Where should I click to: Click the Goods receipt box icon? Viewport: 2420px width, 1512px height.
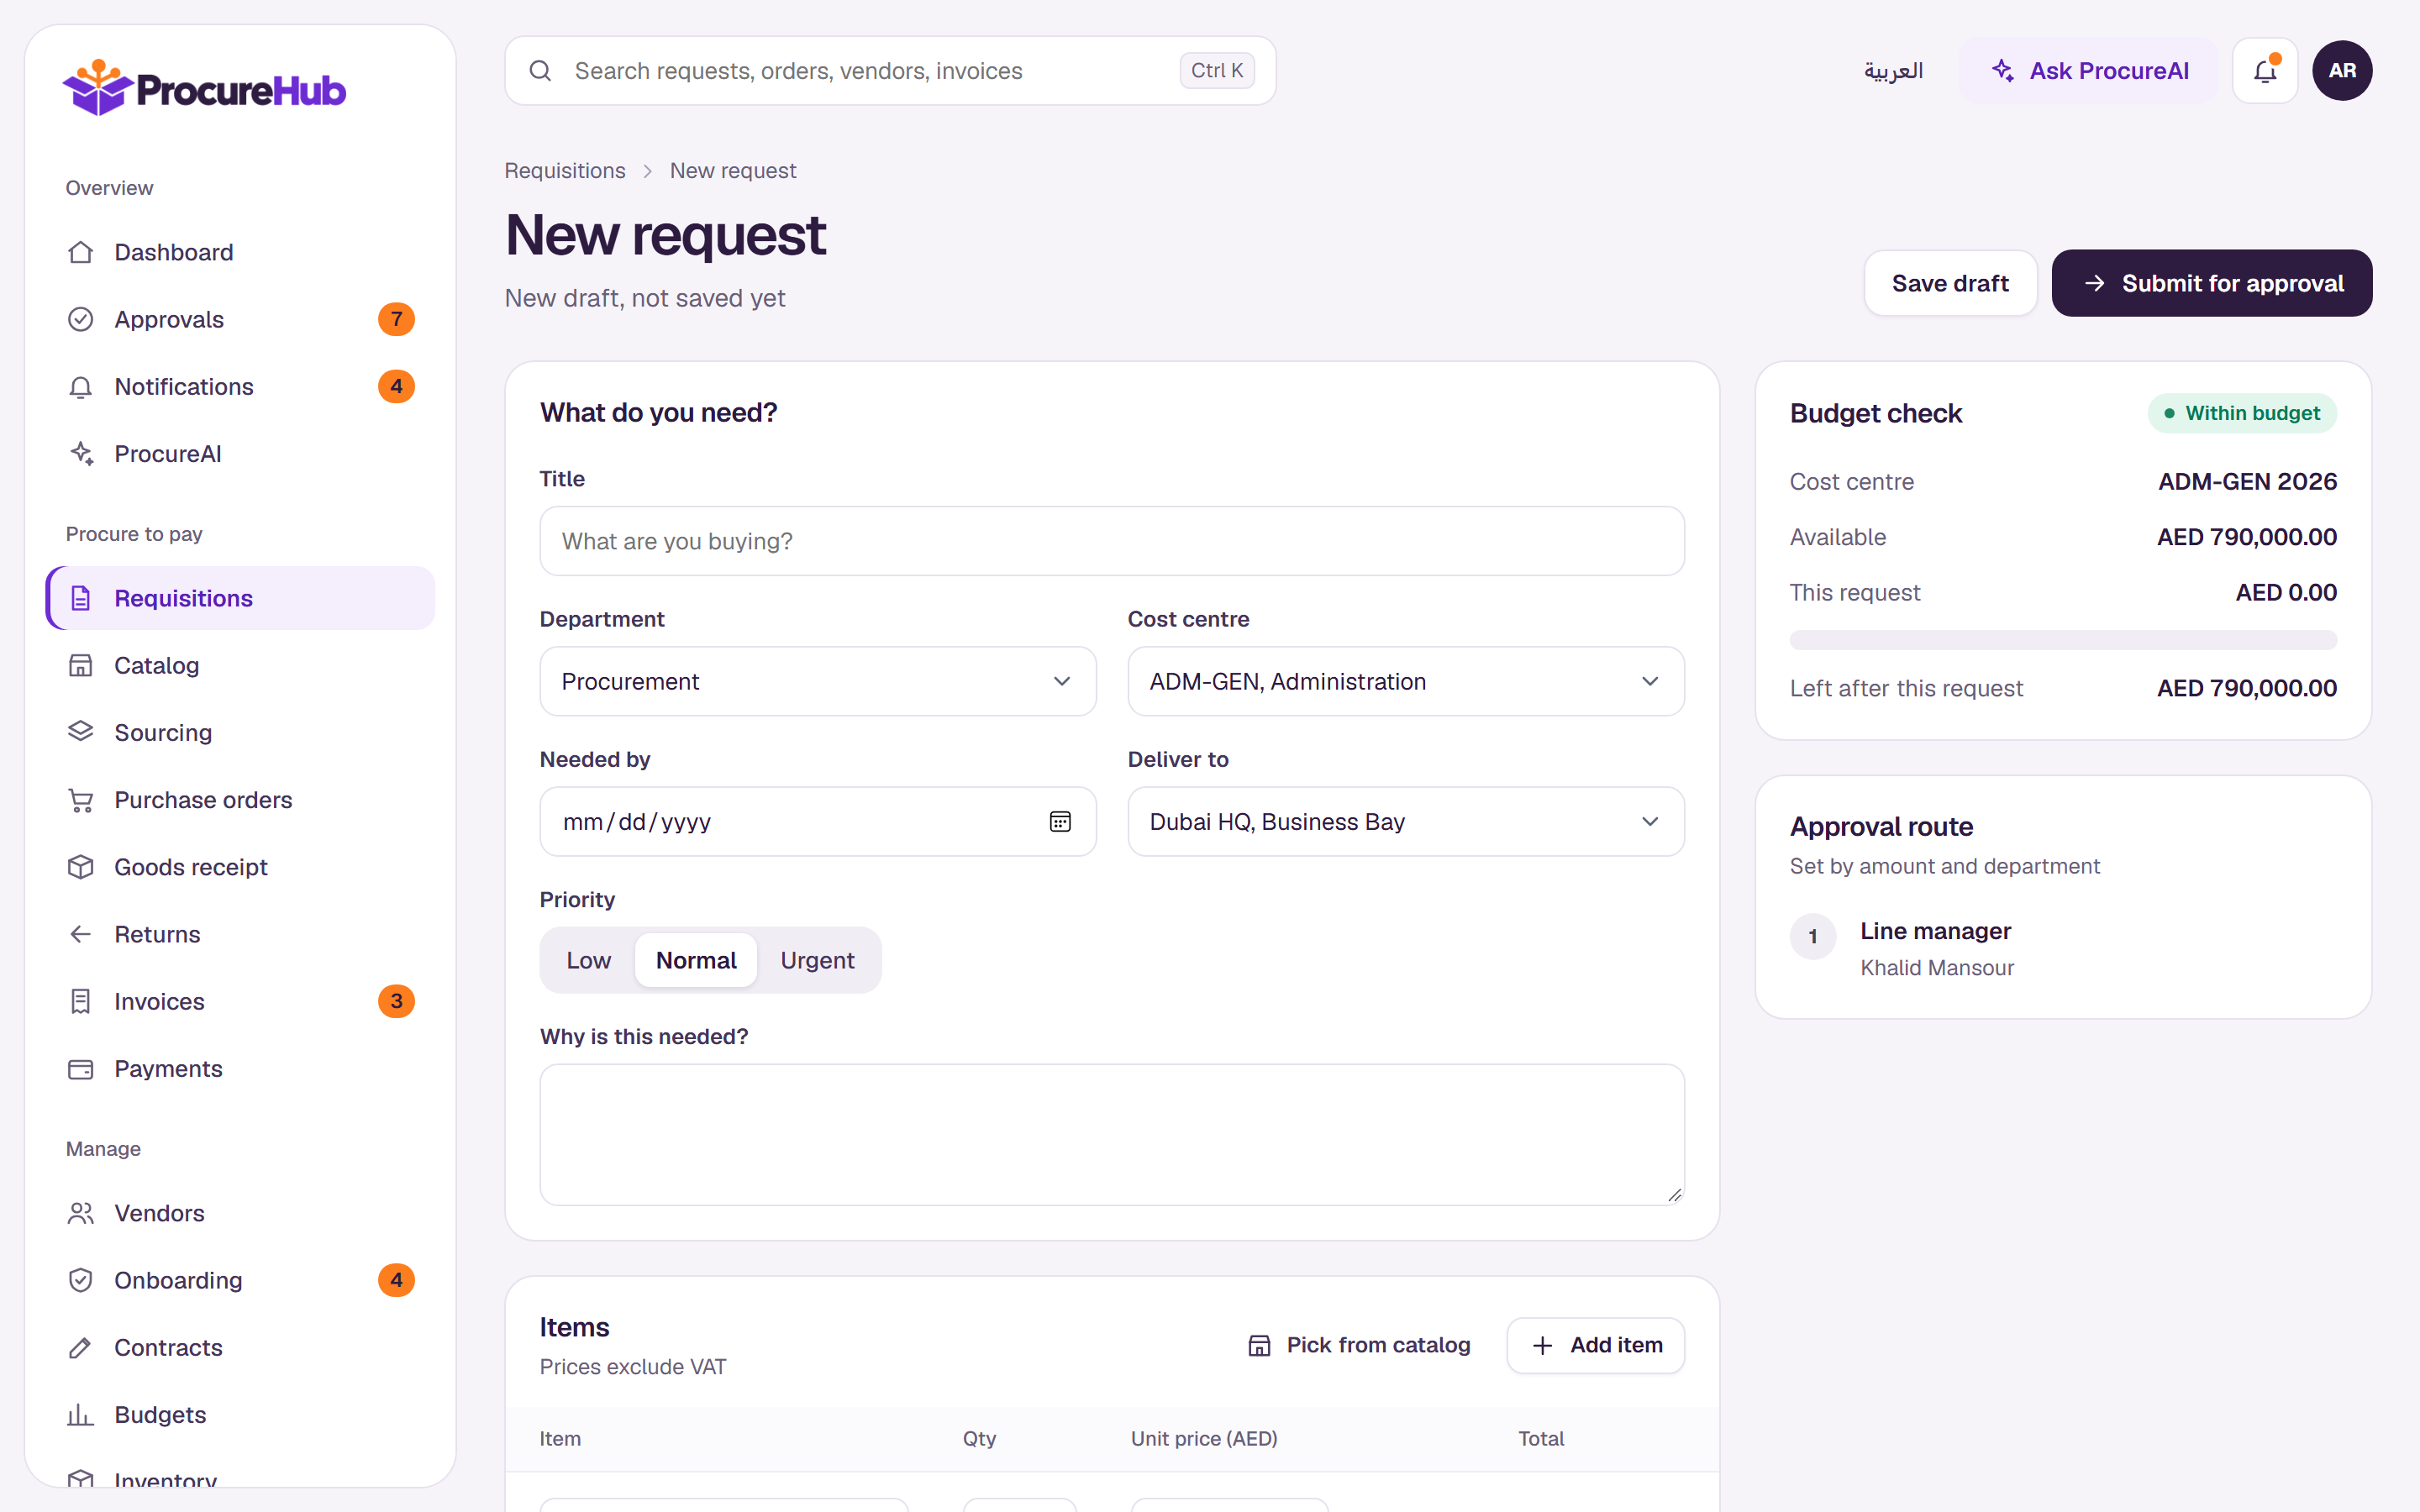(x=81, y=866)
